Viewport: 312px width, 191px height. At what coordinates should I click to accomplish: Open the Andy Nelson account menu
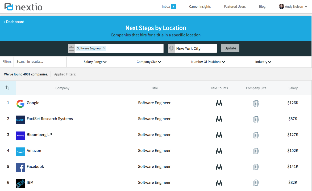(293, 7)
